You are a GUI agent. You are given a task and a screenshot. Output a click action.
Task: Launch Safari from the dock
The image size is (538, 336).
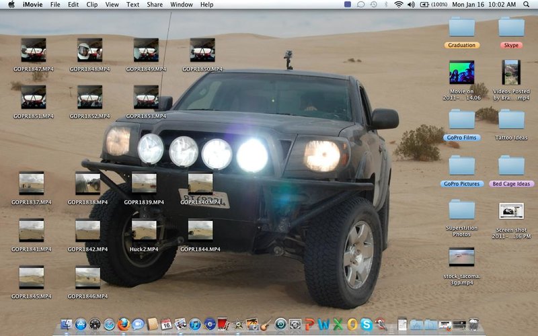[x=109, y=324]
